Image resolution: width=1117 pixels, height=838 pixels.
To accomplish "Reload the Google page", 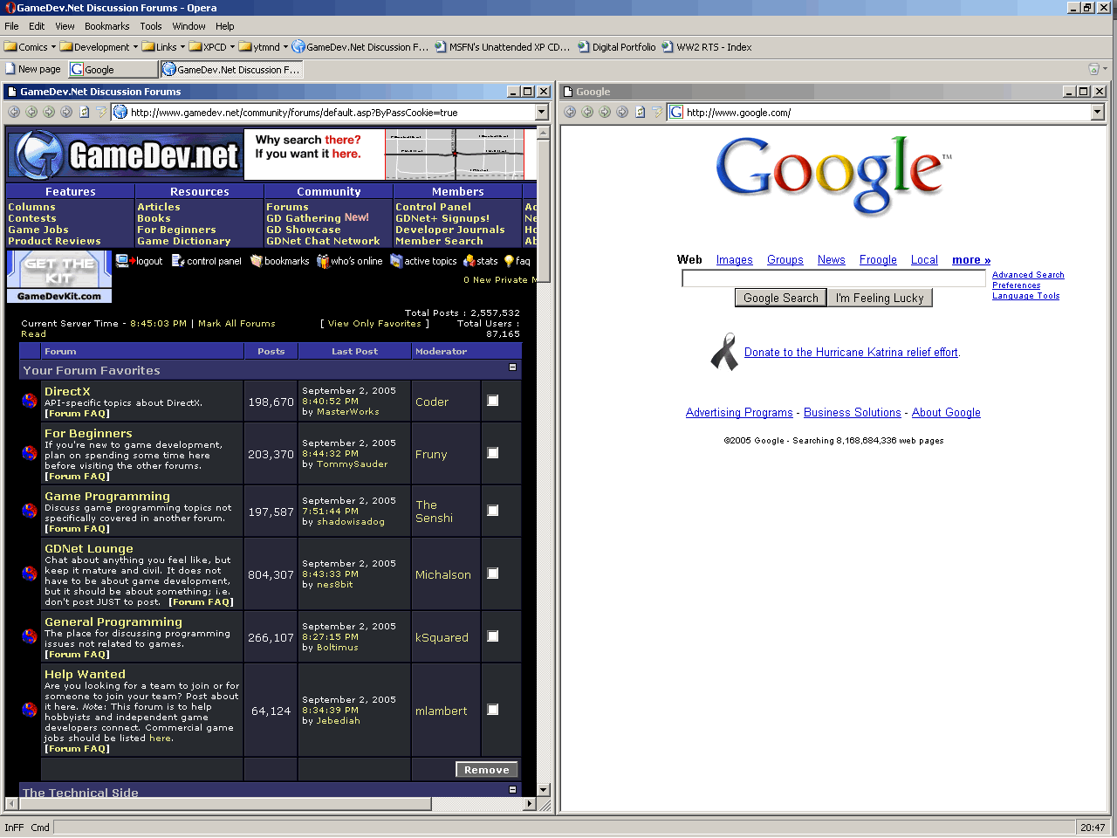I will (641, 112).
